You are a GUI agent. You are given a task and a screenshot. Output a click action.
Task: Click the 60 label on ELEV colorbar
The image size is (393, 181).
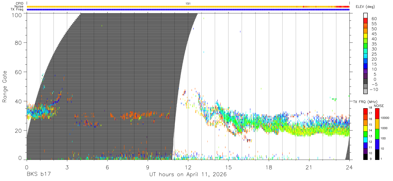tap(374, 19)
